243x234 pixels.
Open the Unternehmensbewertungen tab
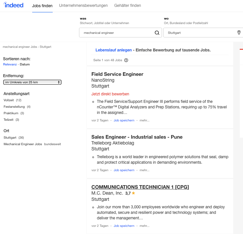pos(83,6)
